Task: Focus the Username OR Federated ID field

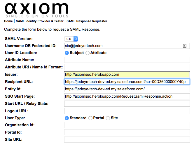Action: (127, 46)
